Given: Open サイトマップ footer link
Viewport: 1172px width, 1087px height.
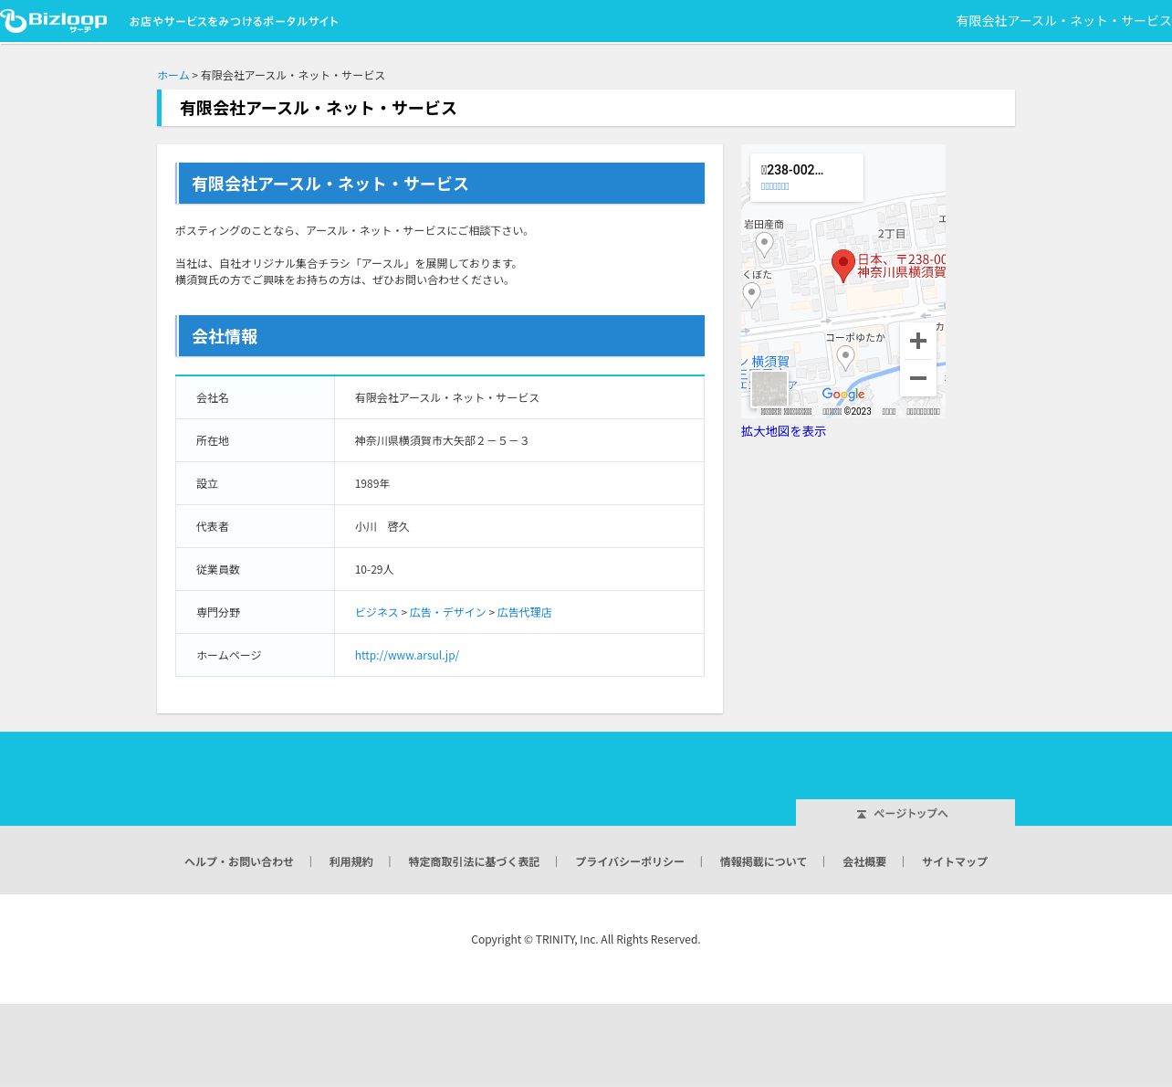Looking at the screenshot, I should (x=955, y=861).
